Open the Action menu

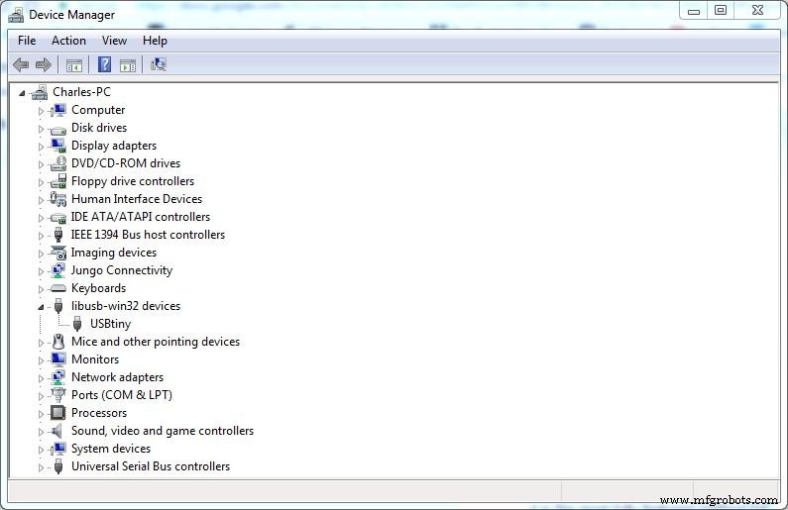[68, 41]
